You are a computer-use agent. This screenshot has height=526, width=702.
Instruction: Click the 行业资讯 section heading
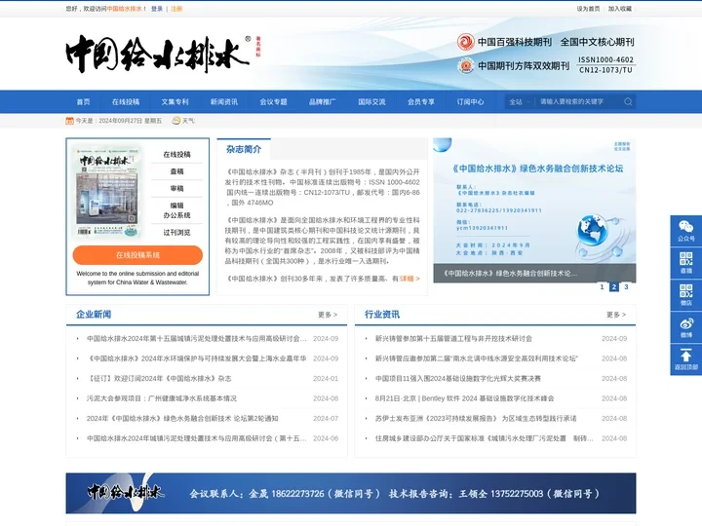pyautogui.click(x=382, y=315)
